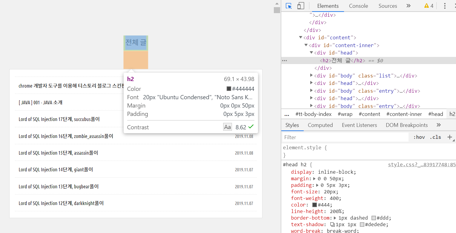
Task: Activate the inspect element picker icon
Action: (289, 6)
